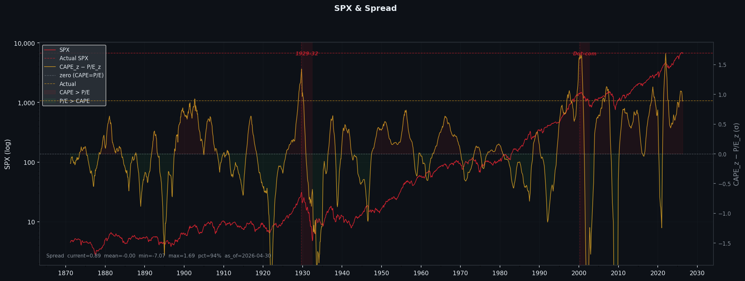
Task: Toggle the SPX legend entry
Action: click(x=64, y=50)
